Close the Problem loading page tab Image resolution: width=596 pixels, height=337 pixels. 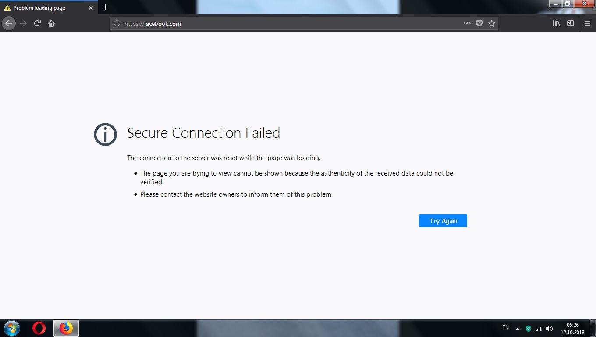pos(90,8)
